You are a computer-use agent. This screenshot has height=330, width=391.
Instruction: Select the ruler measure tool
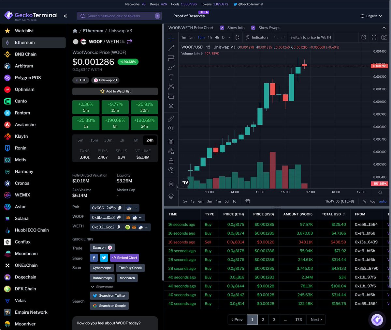(x=171, y=119)
